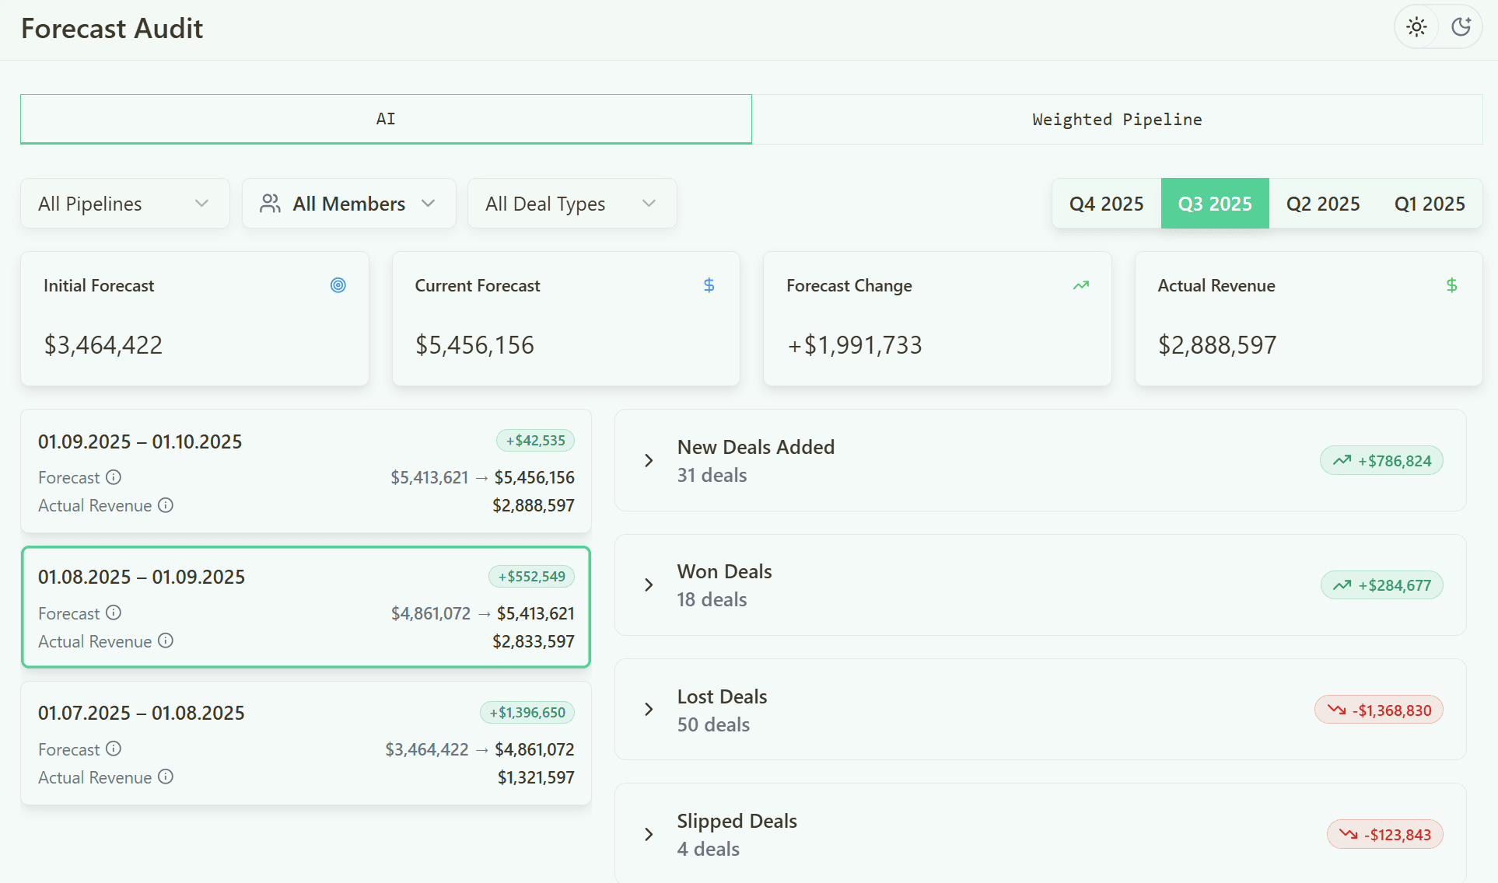
Task: Select the 01.07.2025 – 01.08.2025 period card
Action: click(x=306, y=744)
